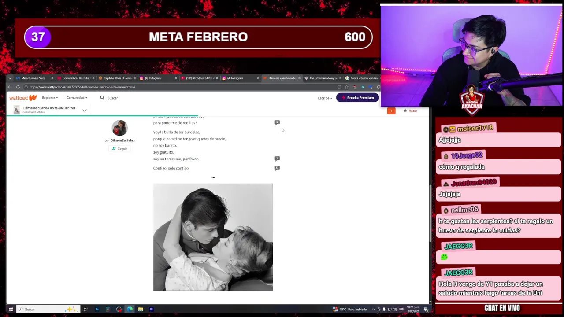564x317 pixels.
Task: Click the story title 'Llámame cuando no te encuentres'
Action: click(x=49, y=108)
